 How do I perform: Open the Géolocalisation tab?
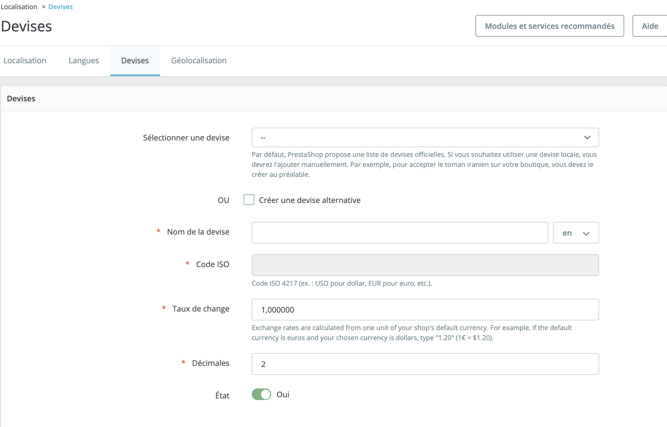coord(199,61)
